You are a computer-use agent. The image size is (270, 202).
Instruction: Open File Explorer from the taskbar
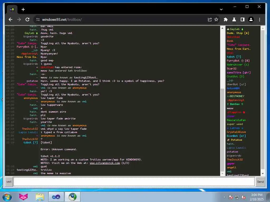(x=40, y=197)
